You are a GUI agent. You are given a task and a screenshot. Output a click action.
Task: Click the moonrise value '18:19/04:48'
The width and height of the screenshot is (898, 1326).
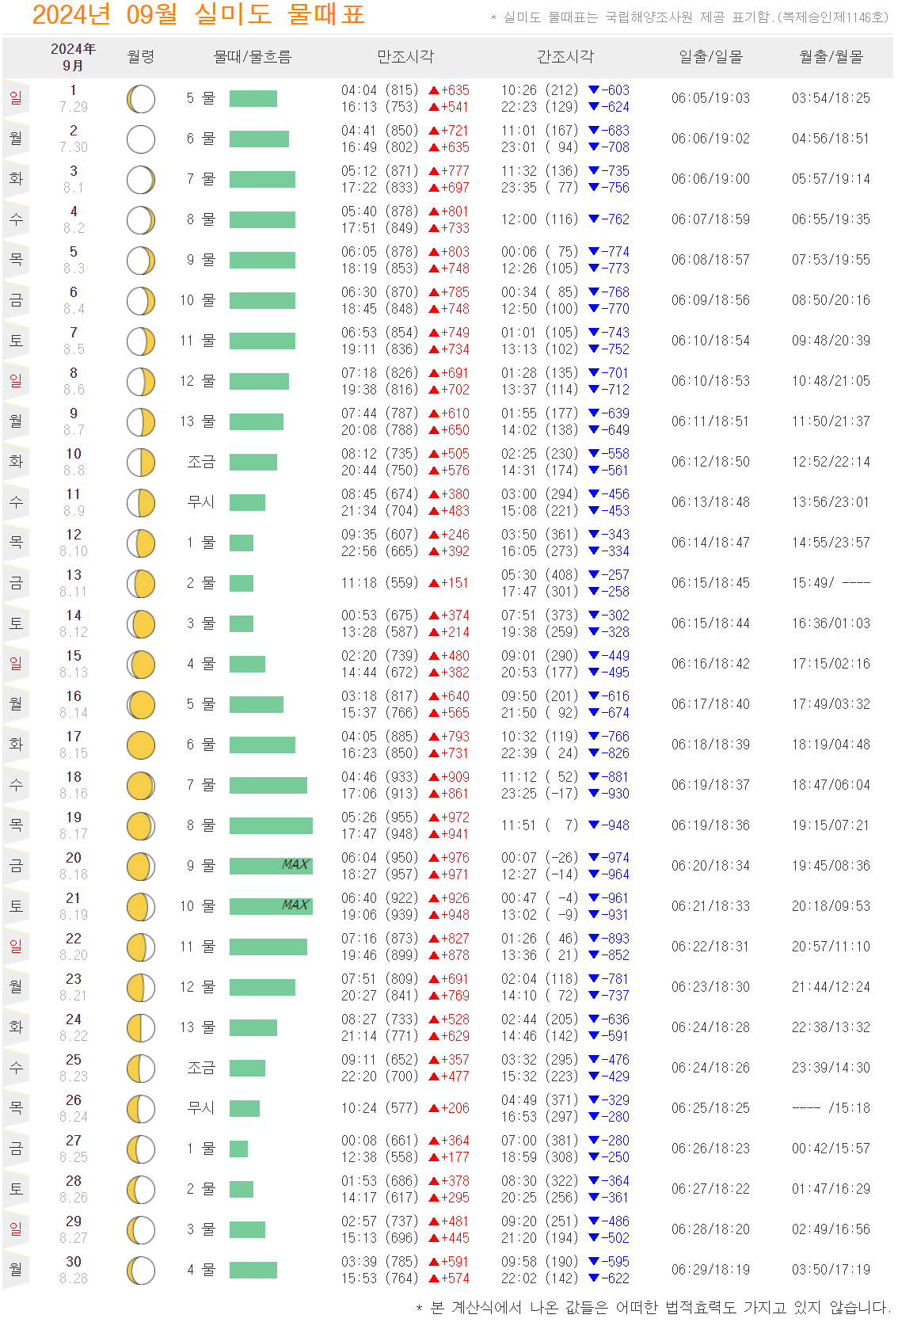[831, 745]
